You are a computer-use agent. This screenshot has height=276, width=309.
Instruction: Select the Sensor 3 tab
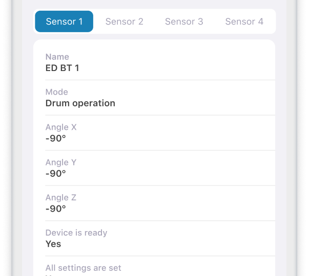pos(184,21)
